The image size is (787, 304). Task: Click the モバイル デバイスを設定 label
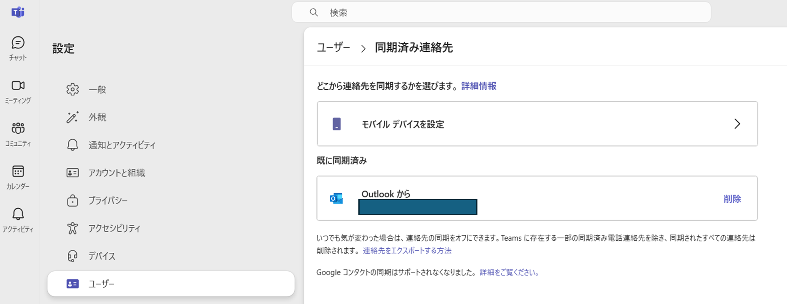point(403,124)
